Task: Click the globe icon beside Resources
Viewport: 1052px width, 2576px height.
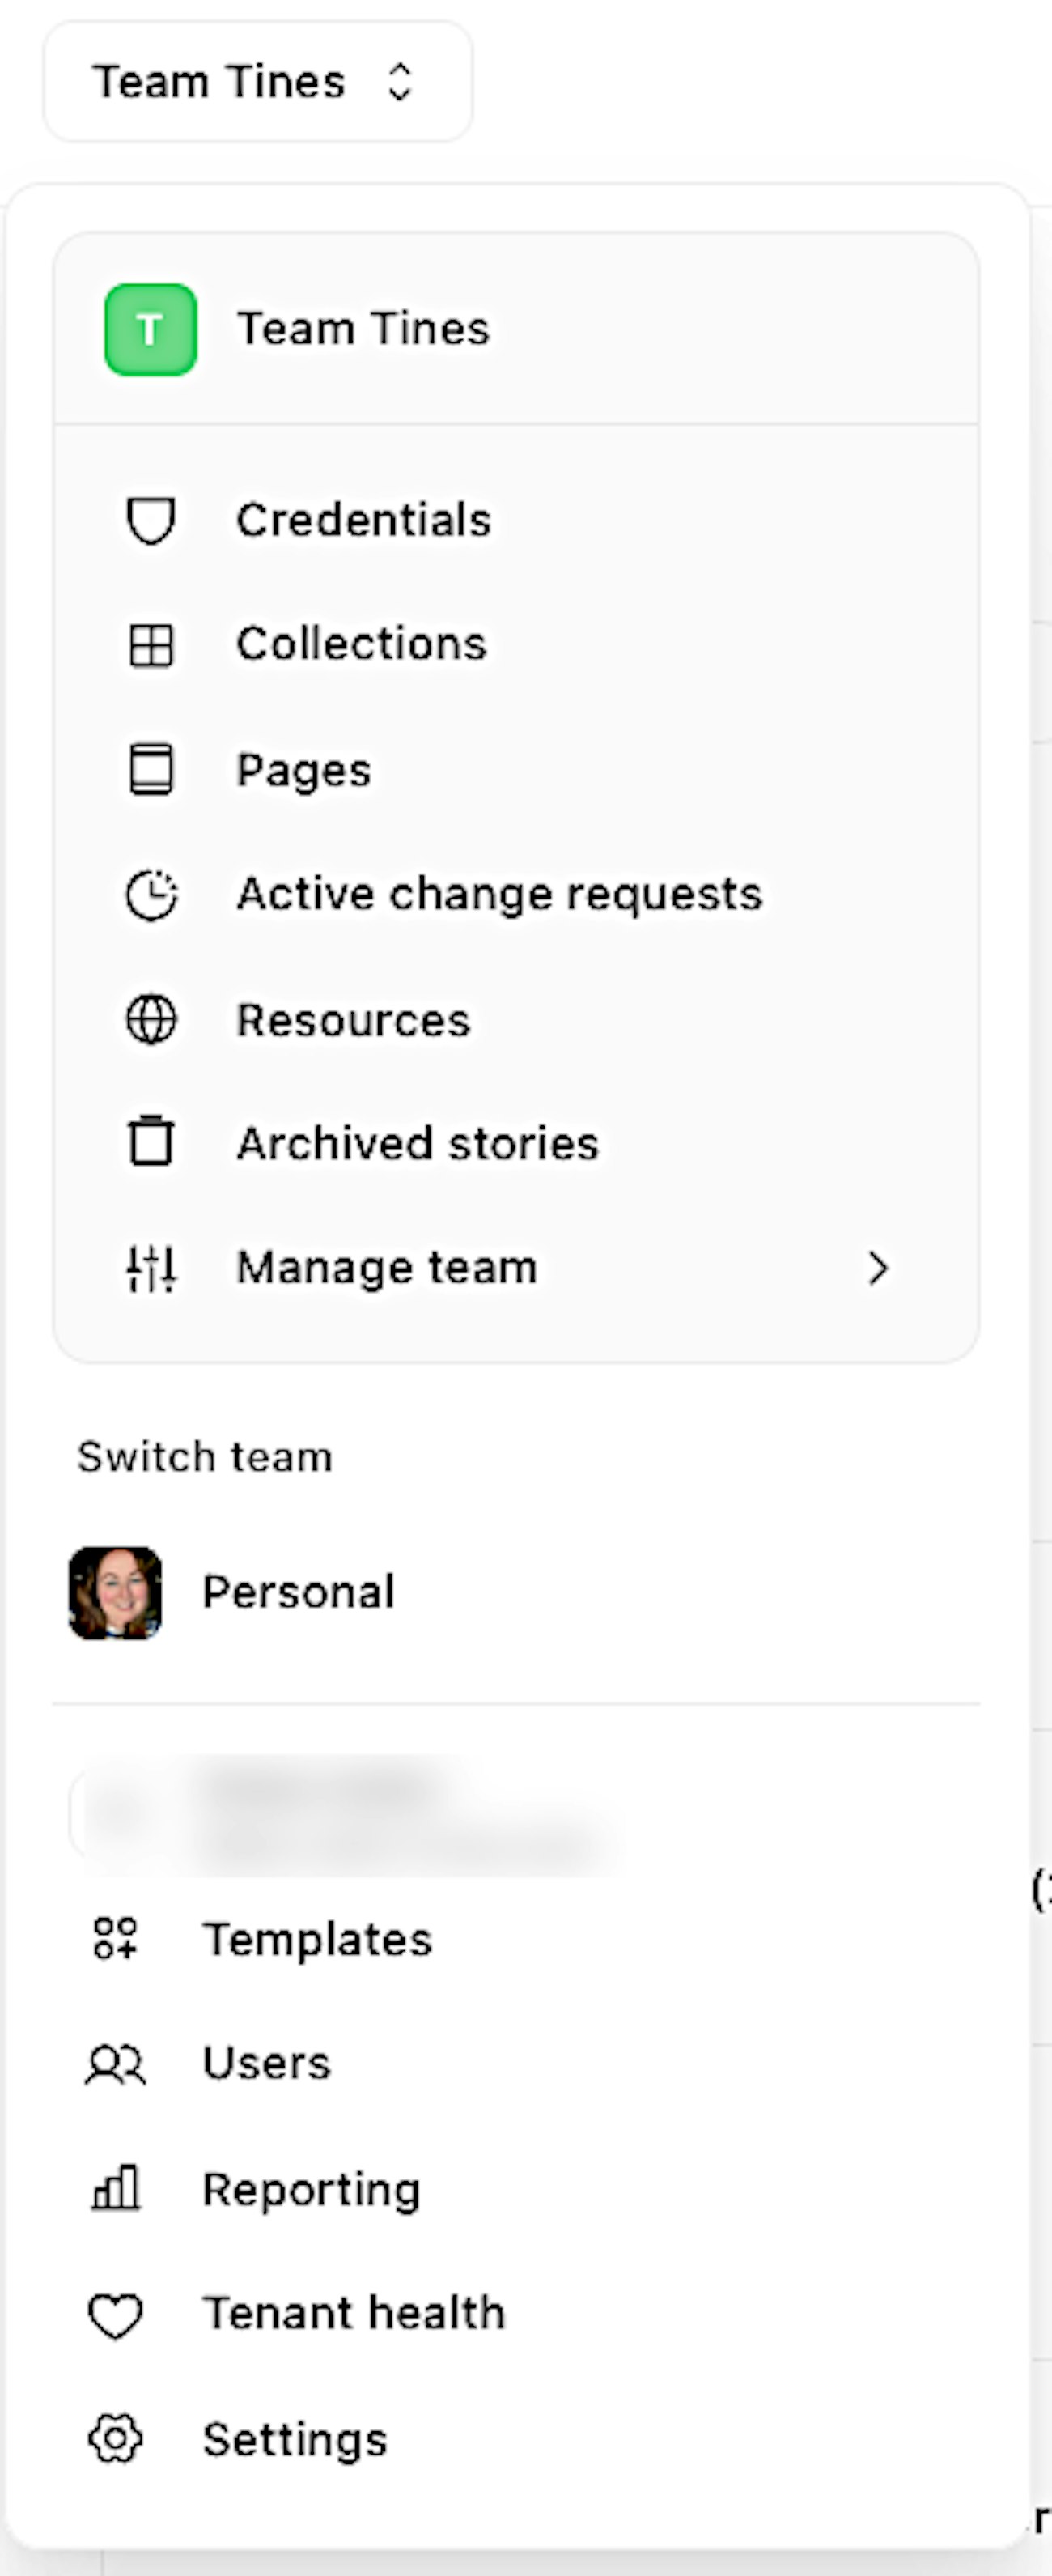Action: [151, 1020]
